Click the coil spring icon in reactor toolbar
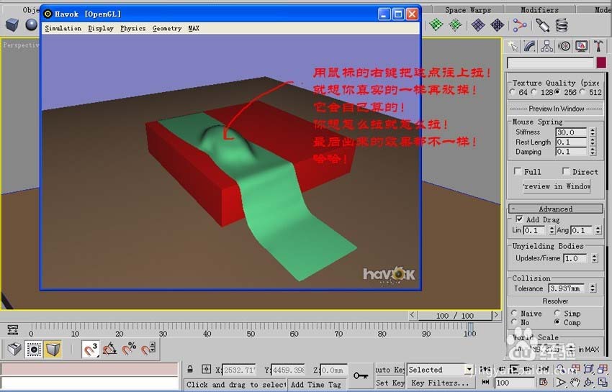Image resolution: width=612 pixels, height=392 pixels. [562, 25]
